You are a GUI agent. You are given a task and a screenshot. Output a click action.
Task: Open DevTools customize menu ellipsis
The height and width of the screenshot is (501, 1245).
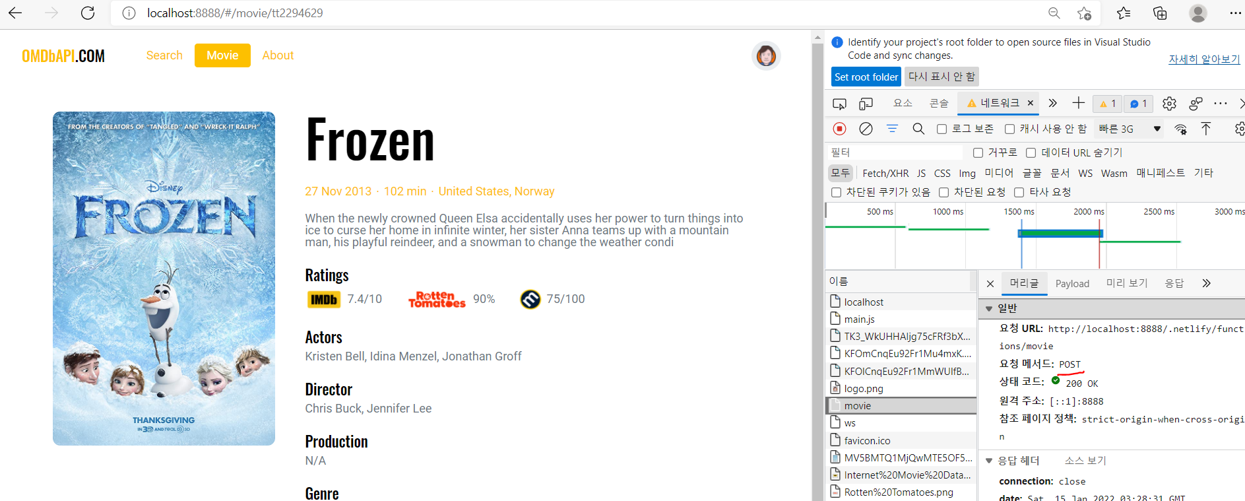(1221, 104)
